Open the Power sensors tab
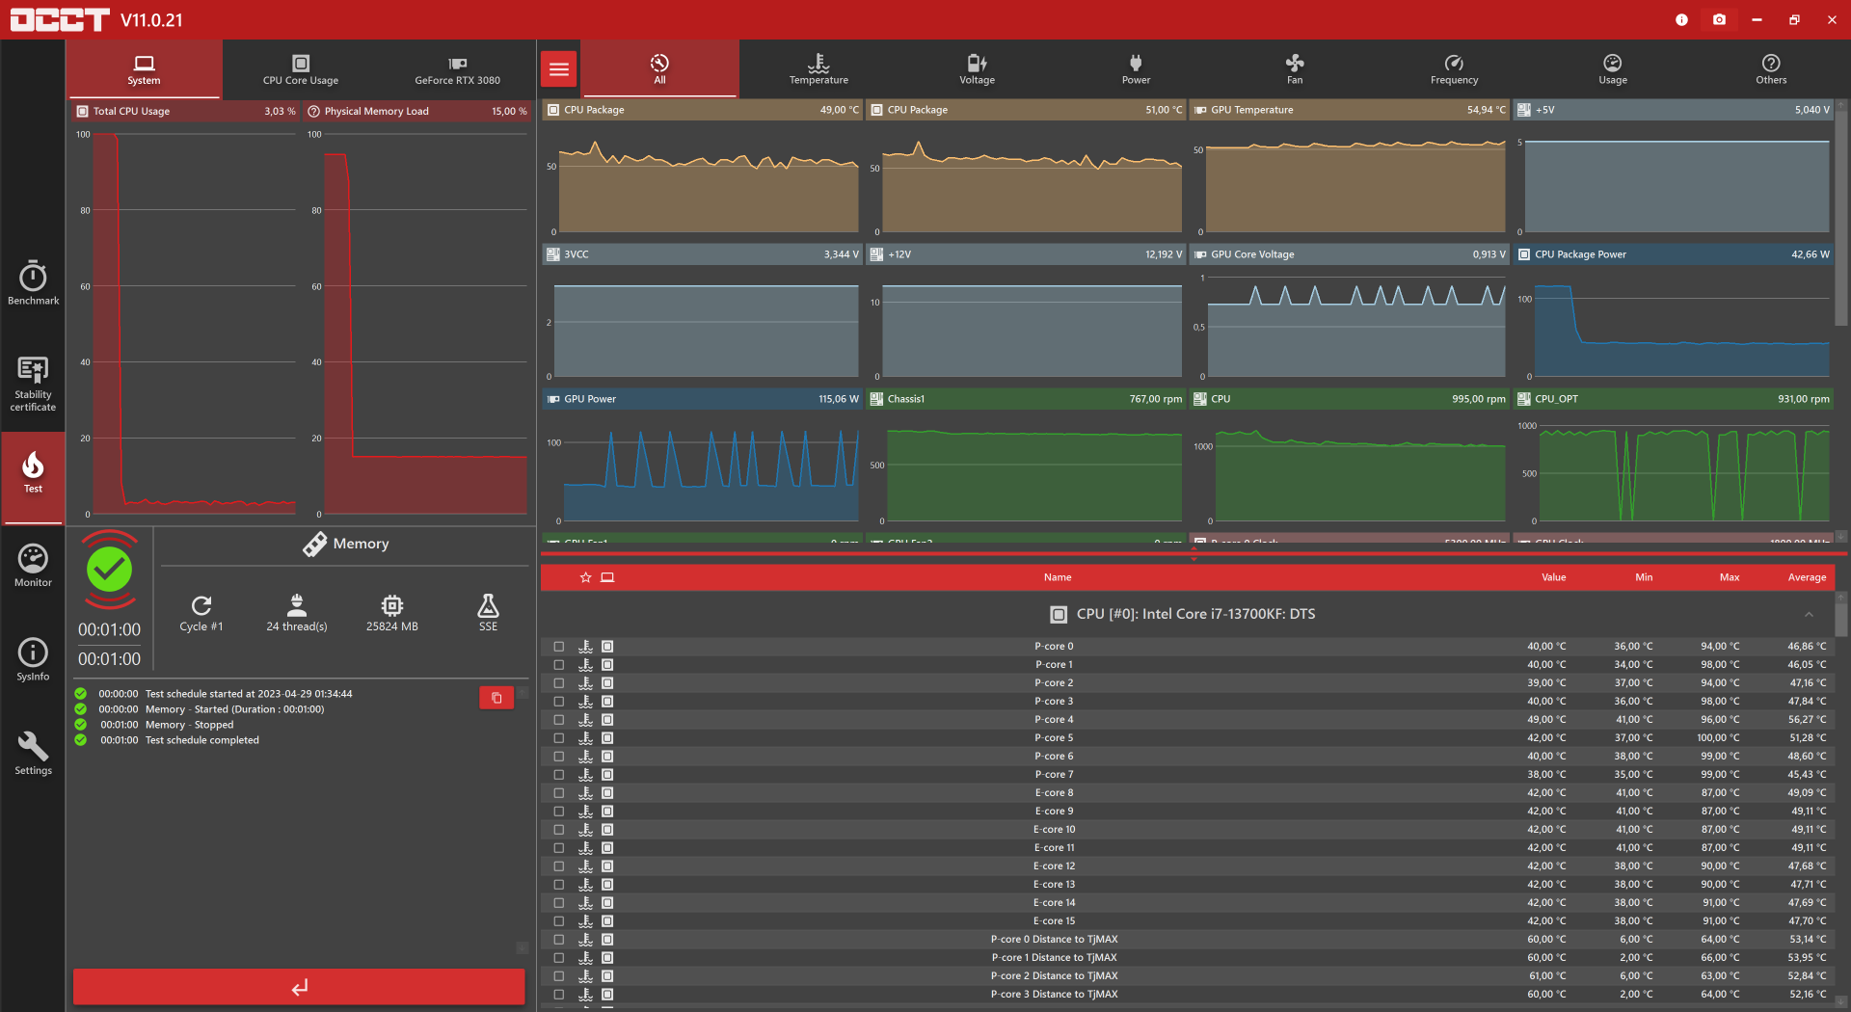 (x=1136, y=69)
